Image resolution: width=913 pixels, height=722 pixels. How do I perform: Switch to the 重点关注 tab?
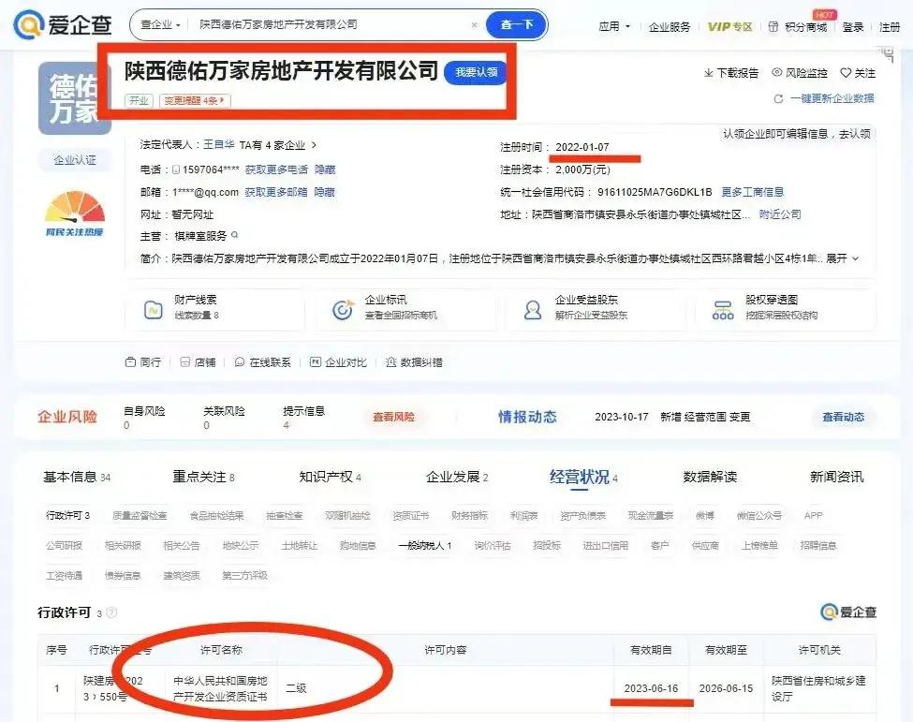[203, 477]
